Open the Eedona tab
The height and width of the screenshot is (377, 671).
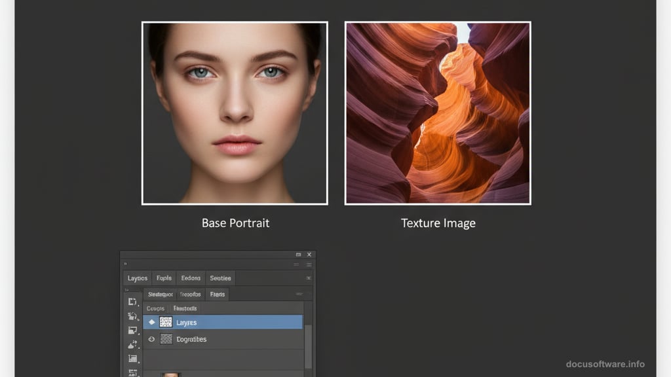point(191,278)
